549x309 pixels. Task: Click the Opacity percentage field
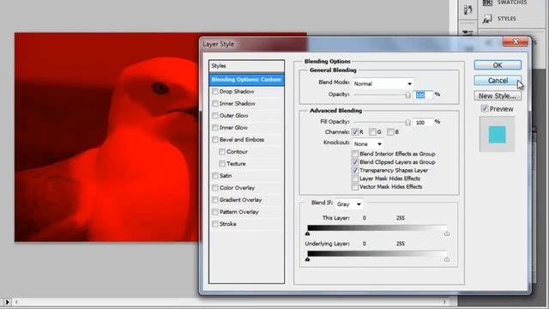pos(423,95)
